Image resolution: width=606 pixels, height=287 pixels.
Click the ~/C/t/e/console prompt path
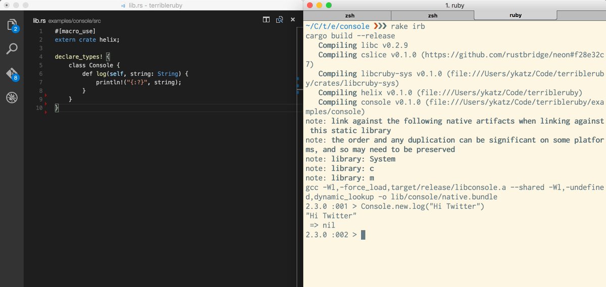click(x=337, y=26)
